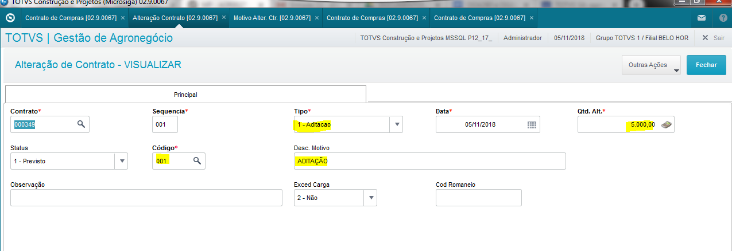
Task: Click TOTVS Construção e Projetos MSSQL environment label
Action: point(427,38)
